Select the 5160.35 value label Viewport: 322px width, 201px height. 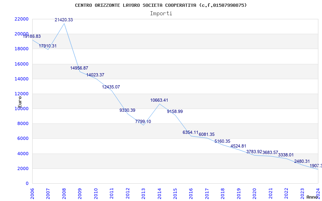point(223,142)
